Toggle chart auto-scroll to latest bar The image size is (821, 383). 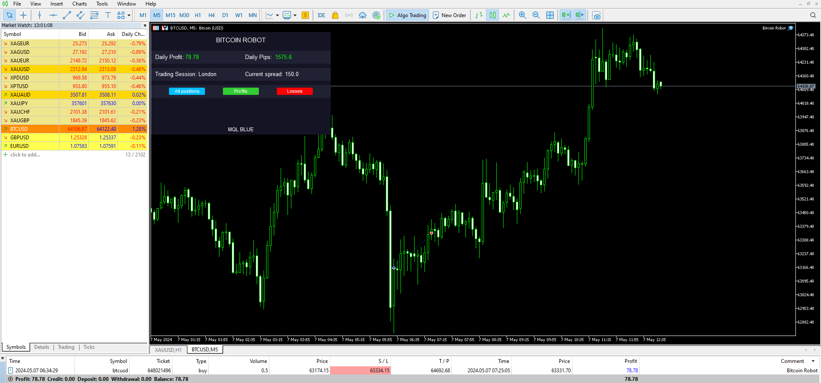tap(566, 15)
